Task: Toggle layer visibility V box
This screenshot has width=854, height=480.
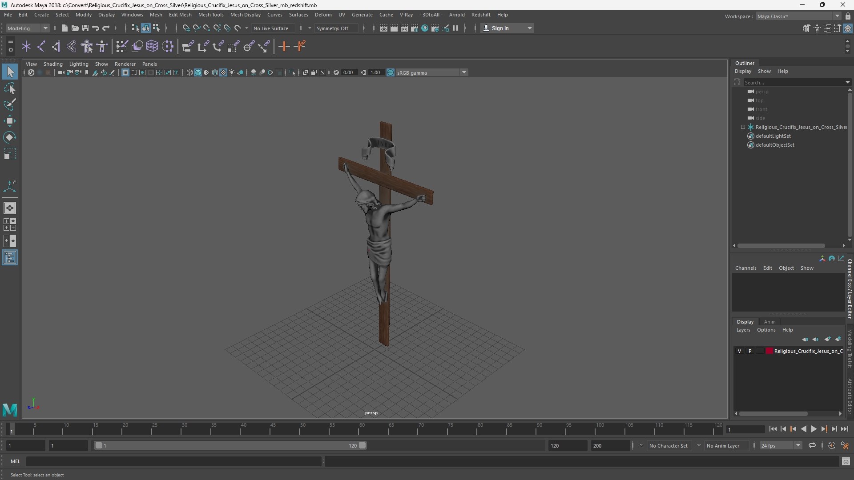Action: pos(740,351)
